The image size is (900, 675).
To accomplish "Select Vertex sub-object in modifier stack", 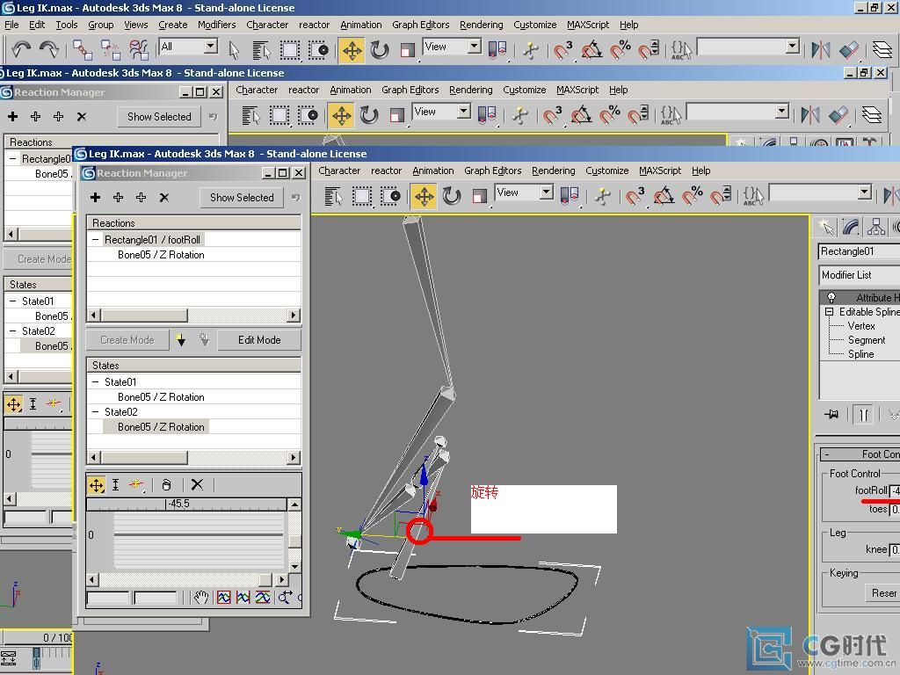I will [861, 325].
